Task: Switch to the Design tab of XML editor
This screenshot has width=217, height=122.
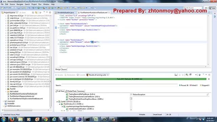Action: (58, 69)
